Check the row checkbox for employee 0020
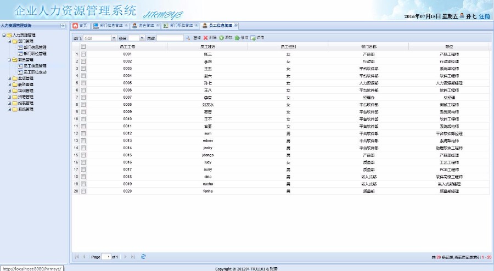 click(x=83, y=191)
